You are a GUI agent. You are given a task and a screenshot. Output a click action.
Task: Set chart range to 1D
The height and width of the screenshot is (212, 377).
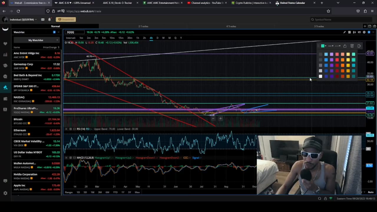tap(78, 192)
